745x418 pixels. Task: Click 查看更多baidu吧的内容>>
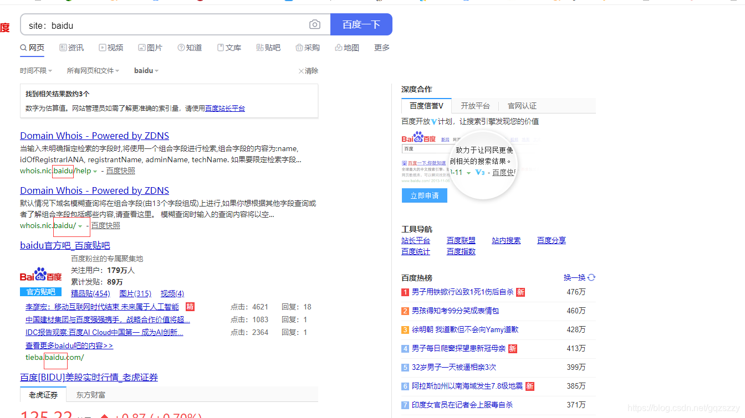69,345
